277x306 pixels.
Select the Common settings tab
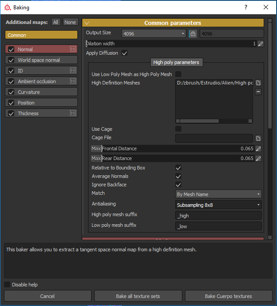coord(41,35)
